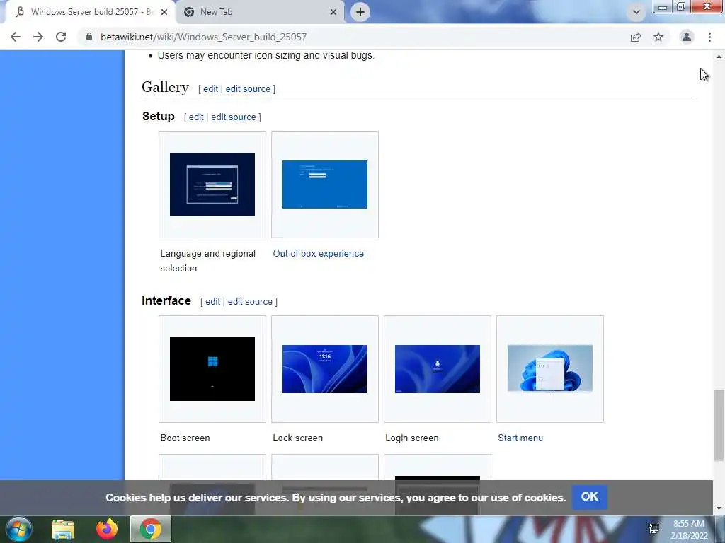
Task: Click the Language and regional selection caption
Action: pyautogui.click(x=208, y=261)
